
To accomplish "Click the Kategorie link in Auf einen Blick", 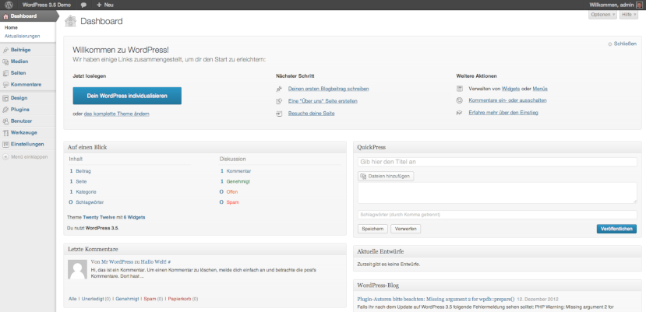I will tap(86, 192).
